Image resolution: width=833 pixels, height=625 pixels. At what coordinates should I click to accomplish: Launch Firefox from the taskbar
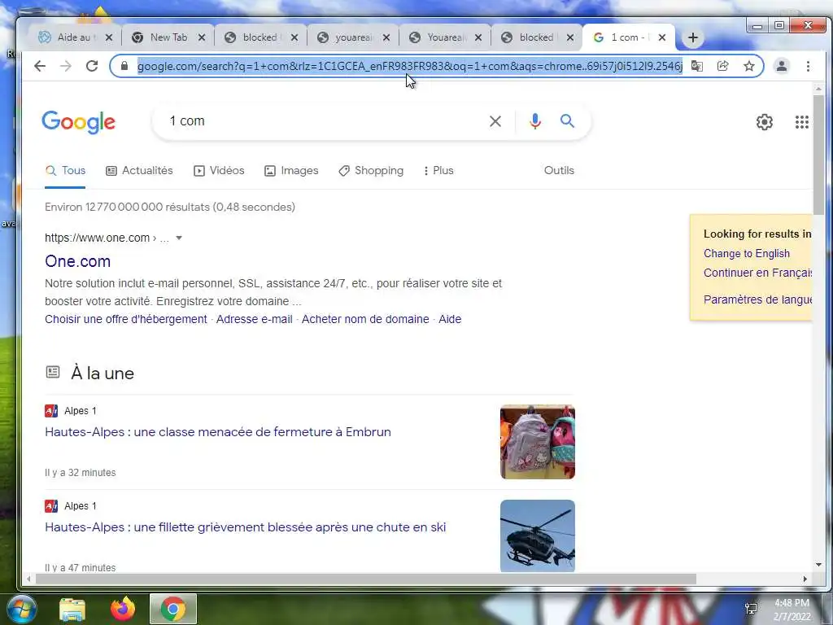coord(123,609)
